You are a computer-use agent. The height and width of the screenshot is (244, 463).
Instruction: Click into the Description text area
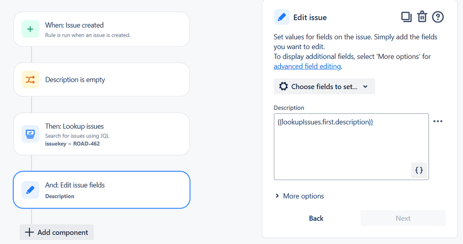[351, 147]
